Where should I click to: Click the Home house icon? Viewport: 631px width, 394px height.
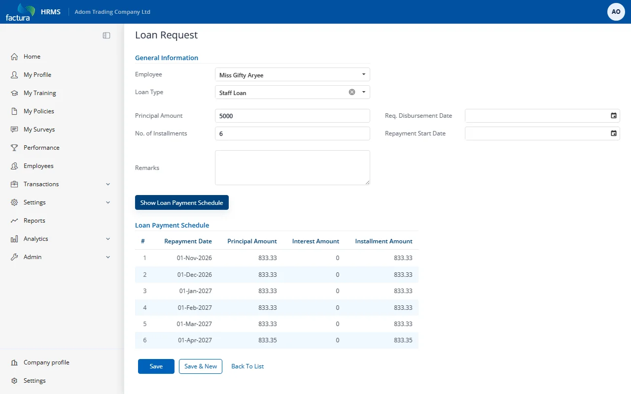(x=14, y=57)
